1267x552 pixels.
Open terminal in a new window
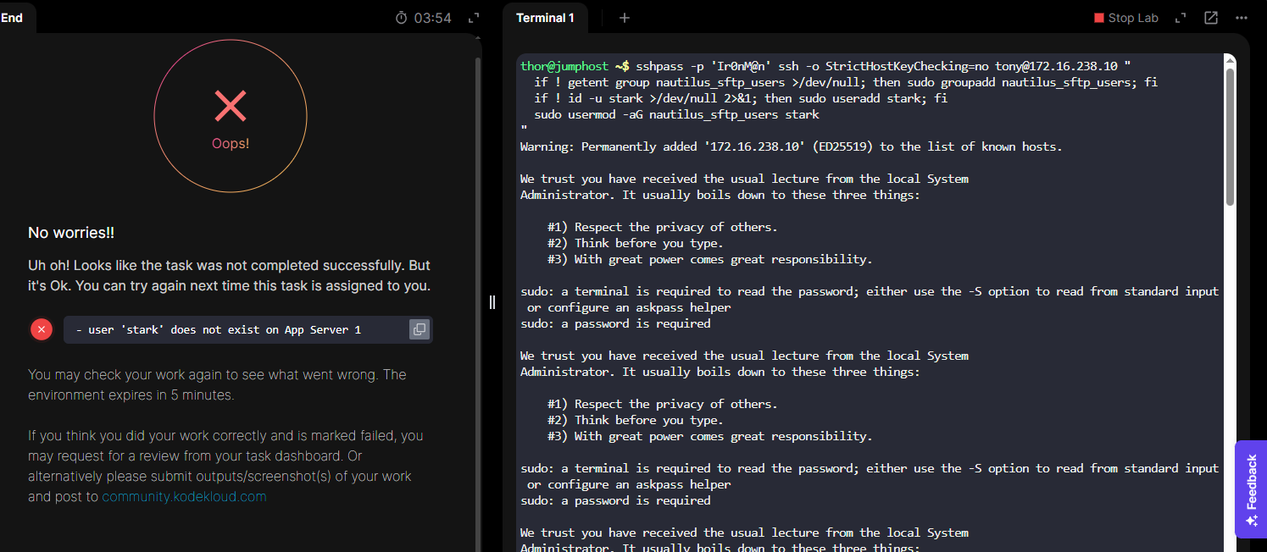coord(1211,18)
